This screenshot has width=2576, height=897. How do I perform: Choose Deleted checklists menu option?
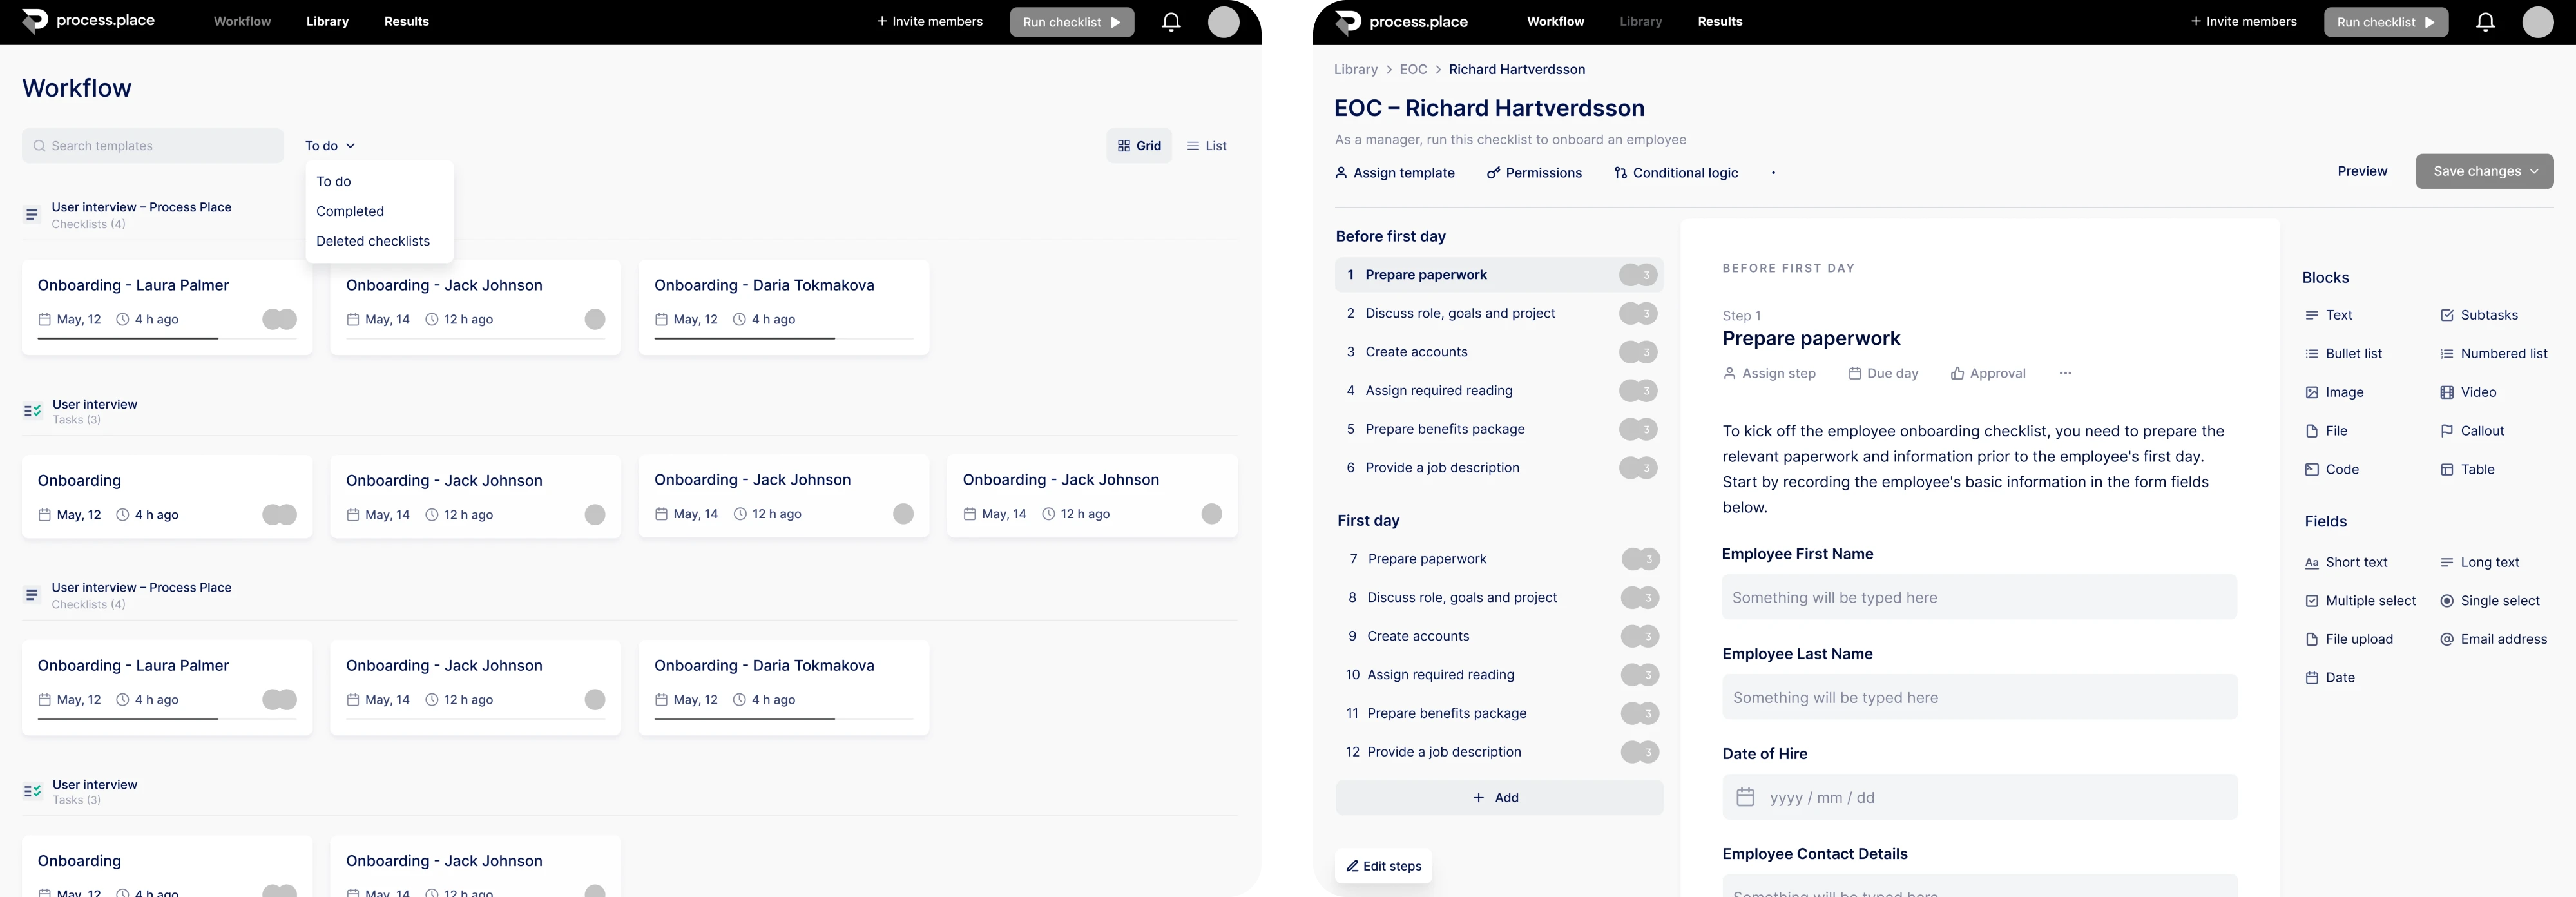373,241
